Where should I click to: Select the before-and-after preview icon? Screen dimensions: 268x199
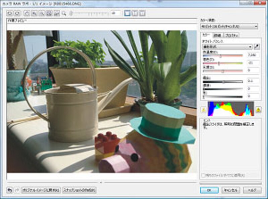point(135,13)
